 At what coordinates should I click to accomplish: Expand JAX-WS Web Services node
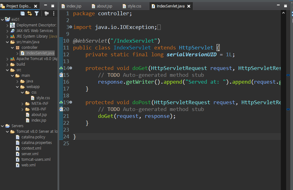7,31
